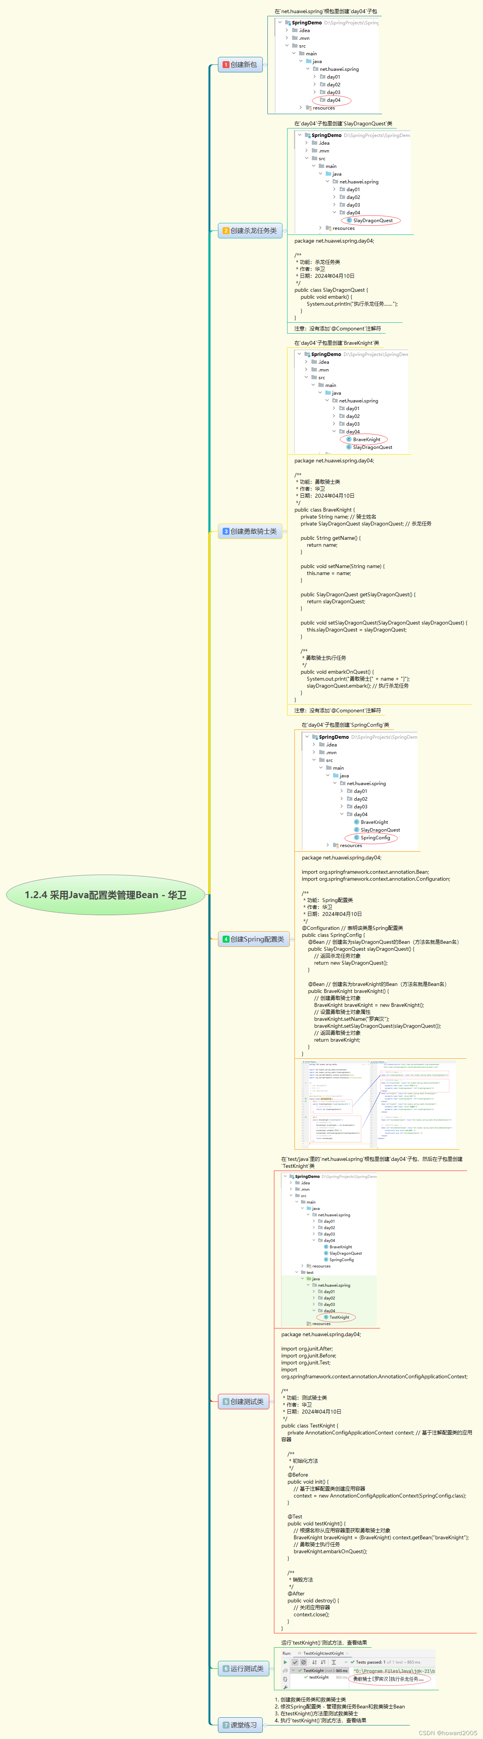Collapse the 运行测试类 branch via its circle toggle
The image size is (483, 1739).
tap(272, 1669)
